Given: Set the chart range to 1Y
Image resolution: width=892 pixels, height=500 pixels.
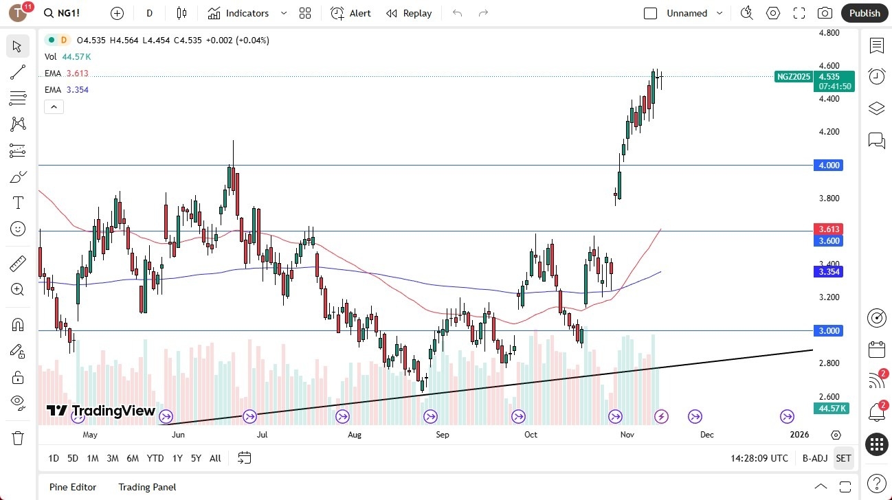Looking at the screenshot, I should pos(177,457).
